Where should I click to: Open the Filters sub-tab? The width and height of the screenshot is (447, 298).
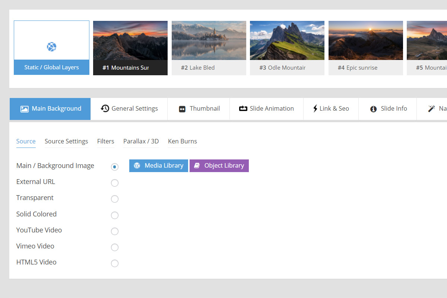pyautogui.click(x=106, y=142)
